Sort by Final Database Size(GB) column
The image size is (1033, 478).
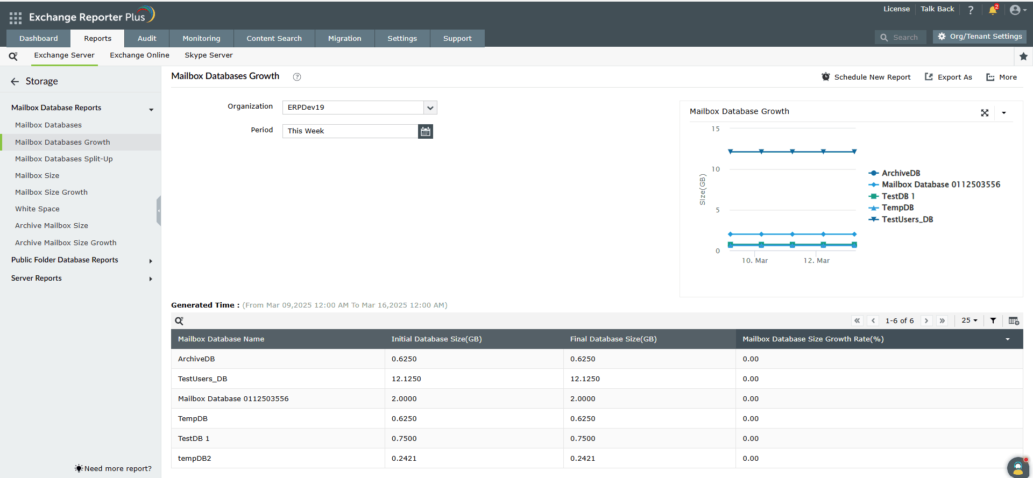tap(613, 339)
